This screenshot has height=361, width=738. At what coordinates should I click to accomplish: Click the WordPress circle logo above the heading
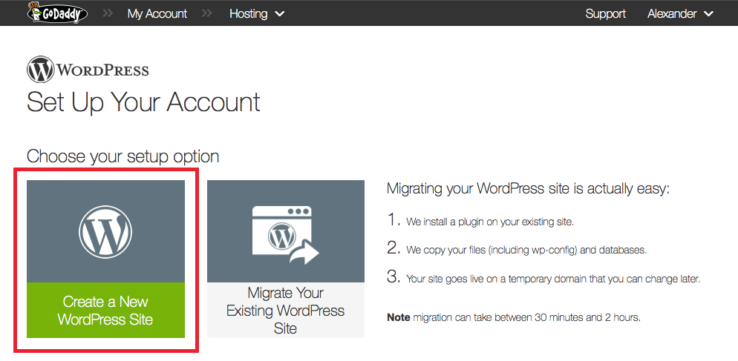(40, 70)
